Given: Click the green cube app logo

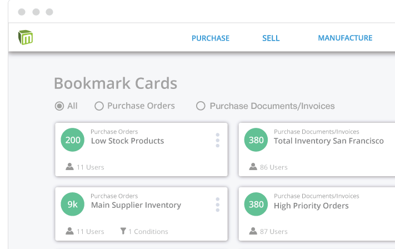Looking at the screenshot, I should click(26, 37).
